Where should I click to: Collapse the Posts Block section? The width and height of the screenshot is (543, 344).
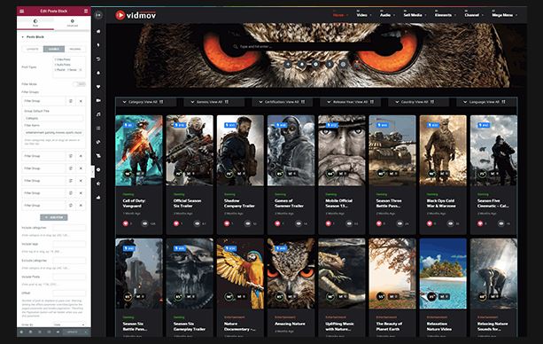click(34, 36)
